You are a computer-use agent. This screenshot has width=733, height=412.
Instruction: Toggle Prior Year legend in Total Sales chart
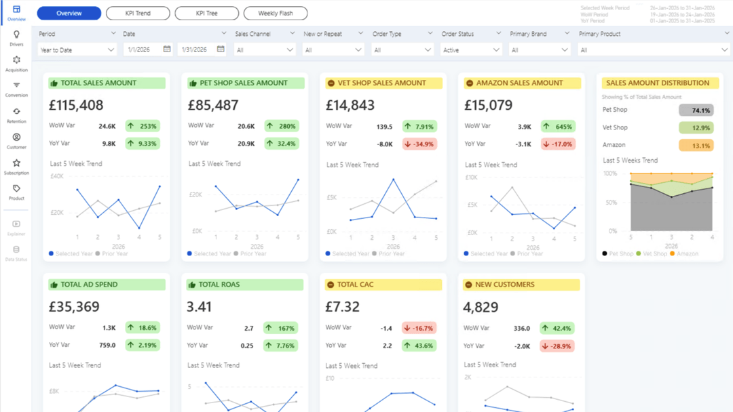point(111,253)
